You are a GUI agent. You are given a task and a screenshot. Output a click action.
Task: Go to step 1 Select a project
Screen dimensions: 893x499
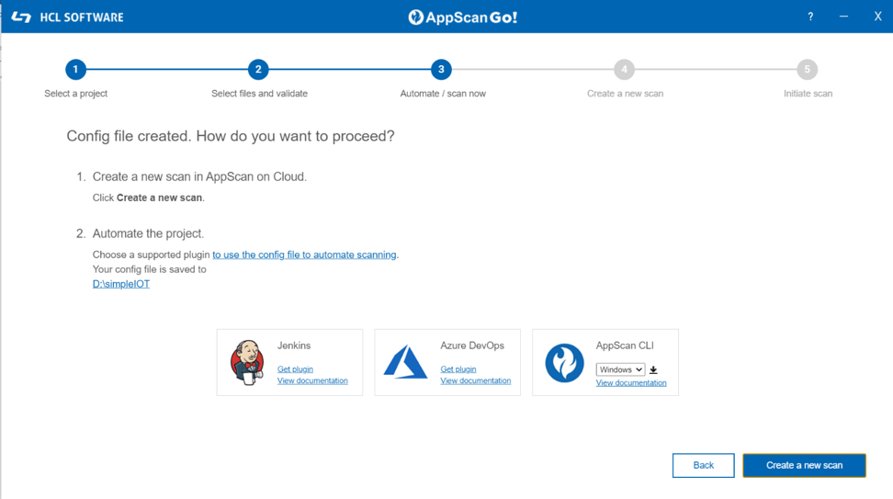click(75, 69)
